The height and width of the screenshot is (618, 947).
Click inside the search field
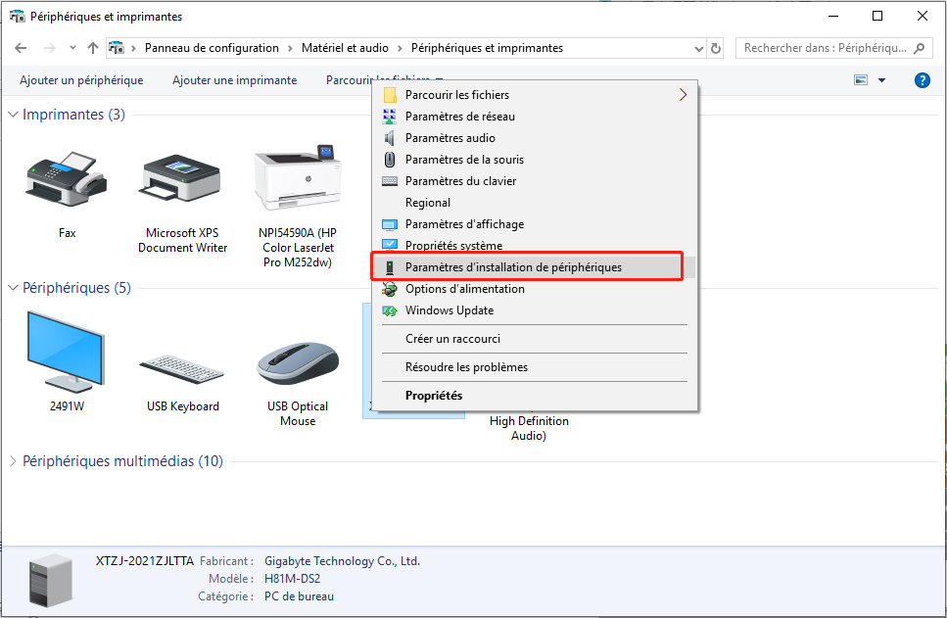823,47
